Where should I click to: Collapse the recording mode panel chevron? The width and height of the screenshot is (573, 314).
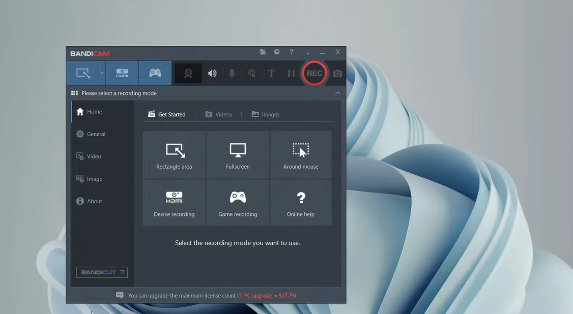[x=338, y=93]
